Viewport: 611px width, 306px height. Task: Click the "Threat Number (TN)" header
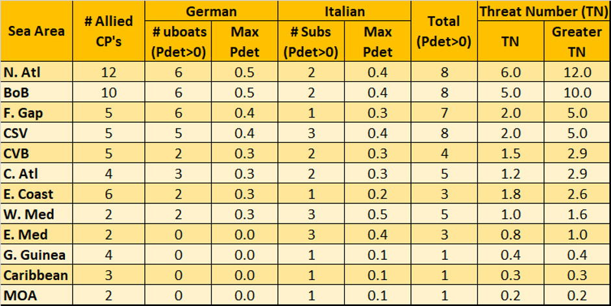(543, 11)
